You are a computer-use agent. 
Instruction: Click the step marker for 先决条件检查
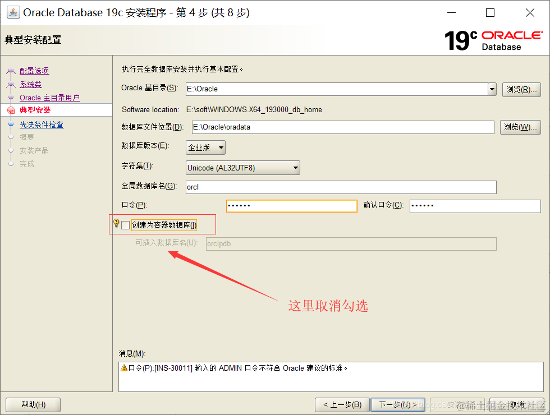point(11,124)
